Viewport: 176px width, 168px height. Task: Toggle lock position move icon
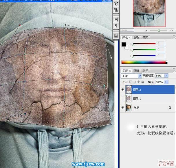click(139, 82)
